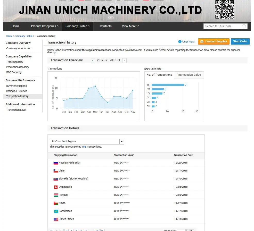Expand View More menu
This screenshot has height=231, width=254.
[130, 26]
